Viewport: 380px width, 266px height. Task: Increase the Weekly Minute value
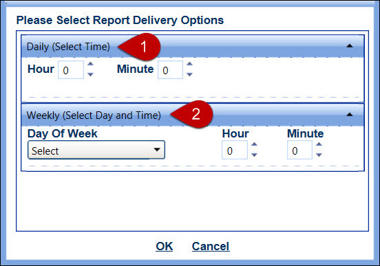point(319,144)
